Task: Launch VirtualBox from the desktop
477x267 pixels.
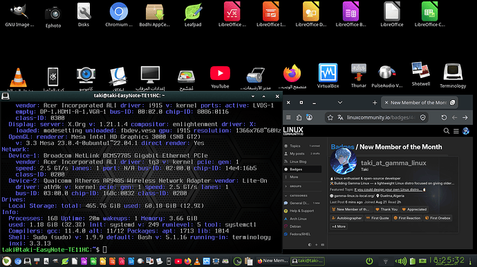Action: (x=328, y=75)
